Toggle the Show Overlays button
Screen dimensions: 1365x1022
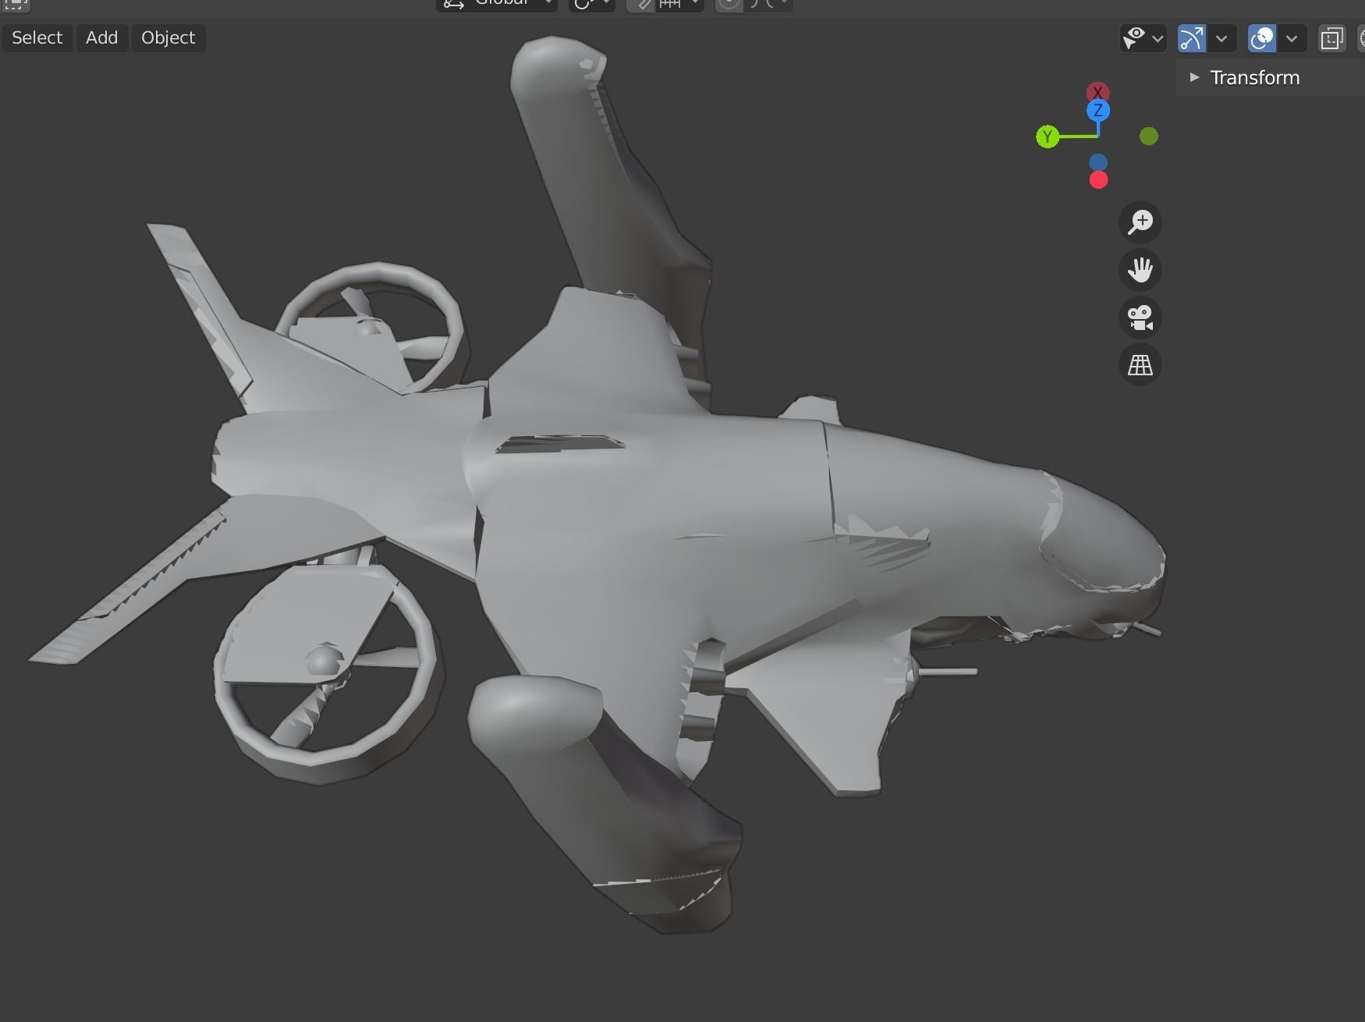[x=1261, y=37]
